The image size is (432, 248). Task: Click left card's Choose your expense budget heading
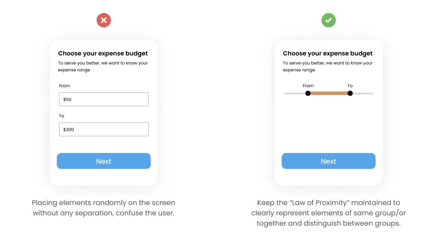(x=103, y=53)
